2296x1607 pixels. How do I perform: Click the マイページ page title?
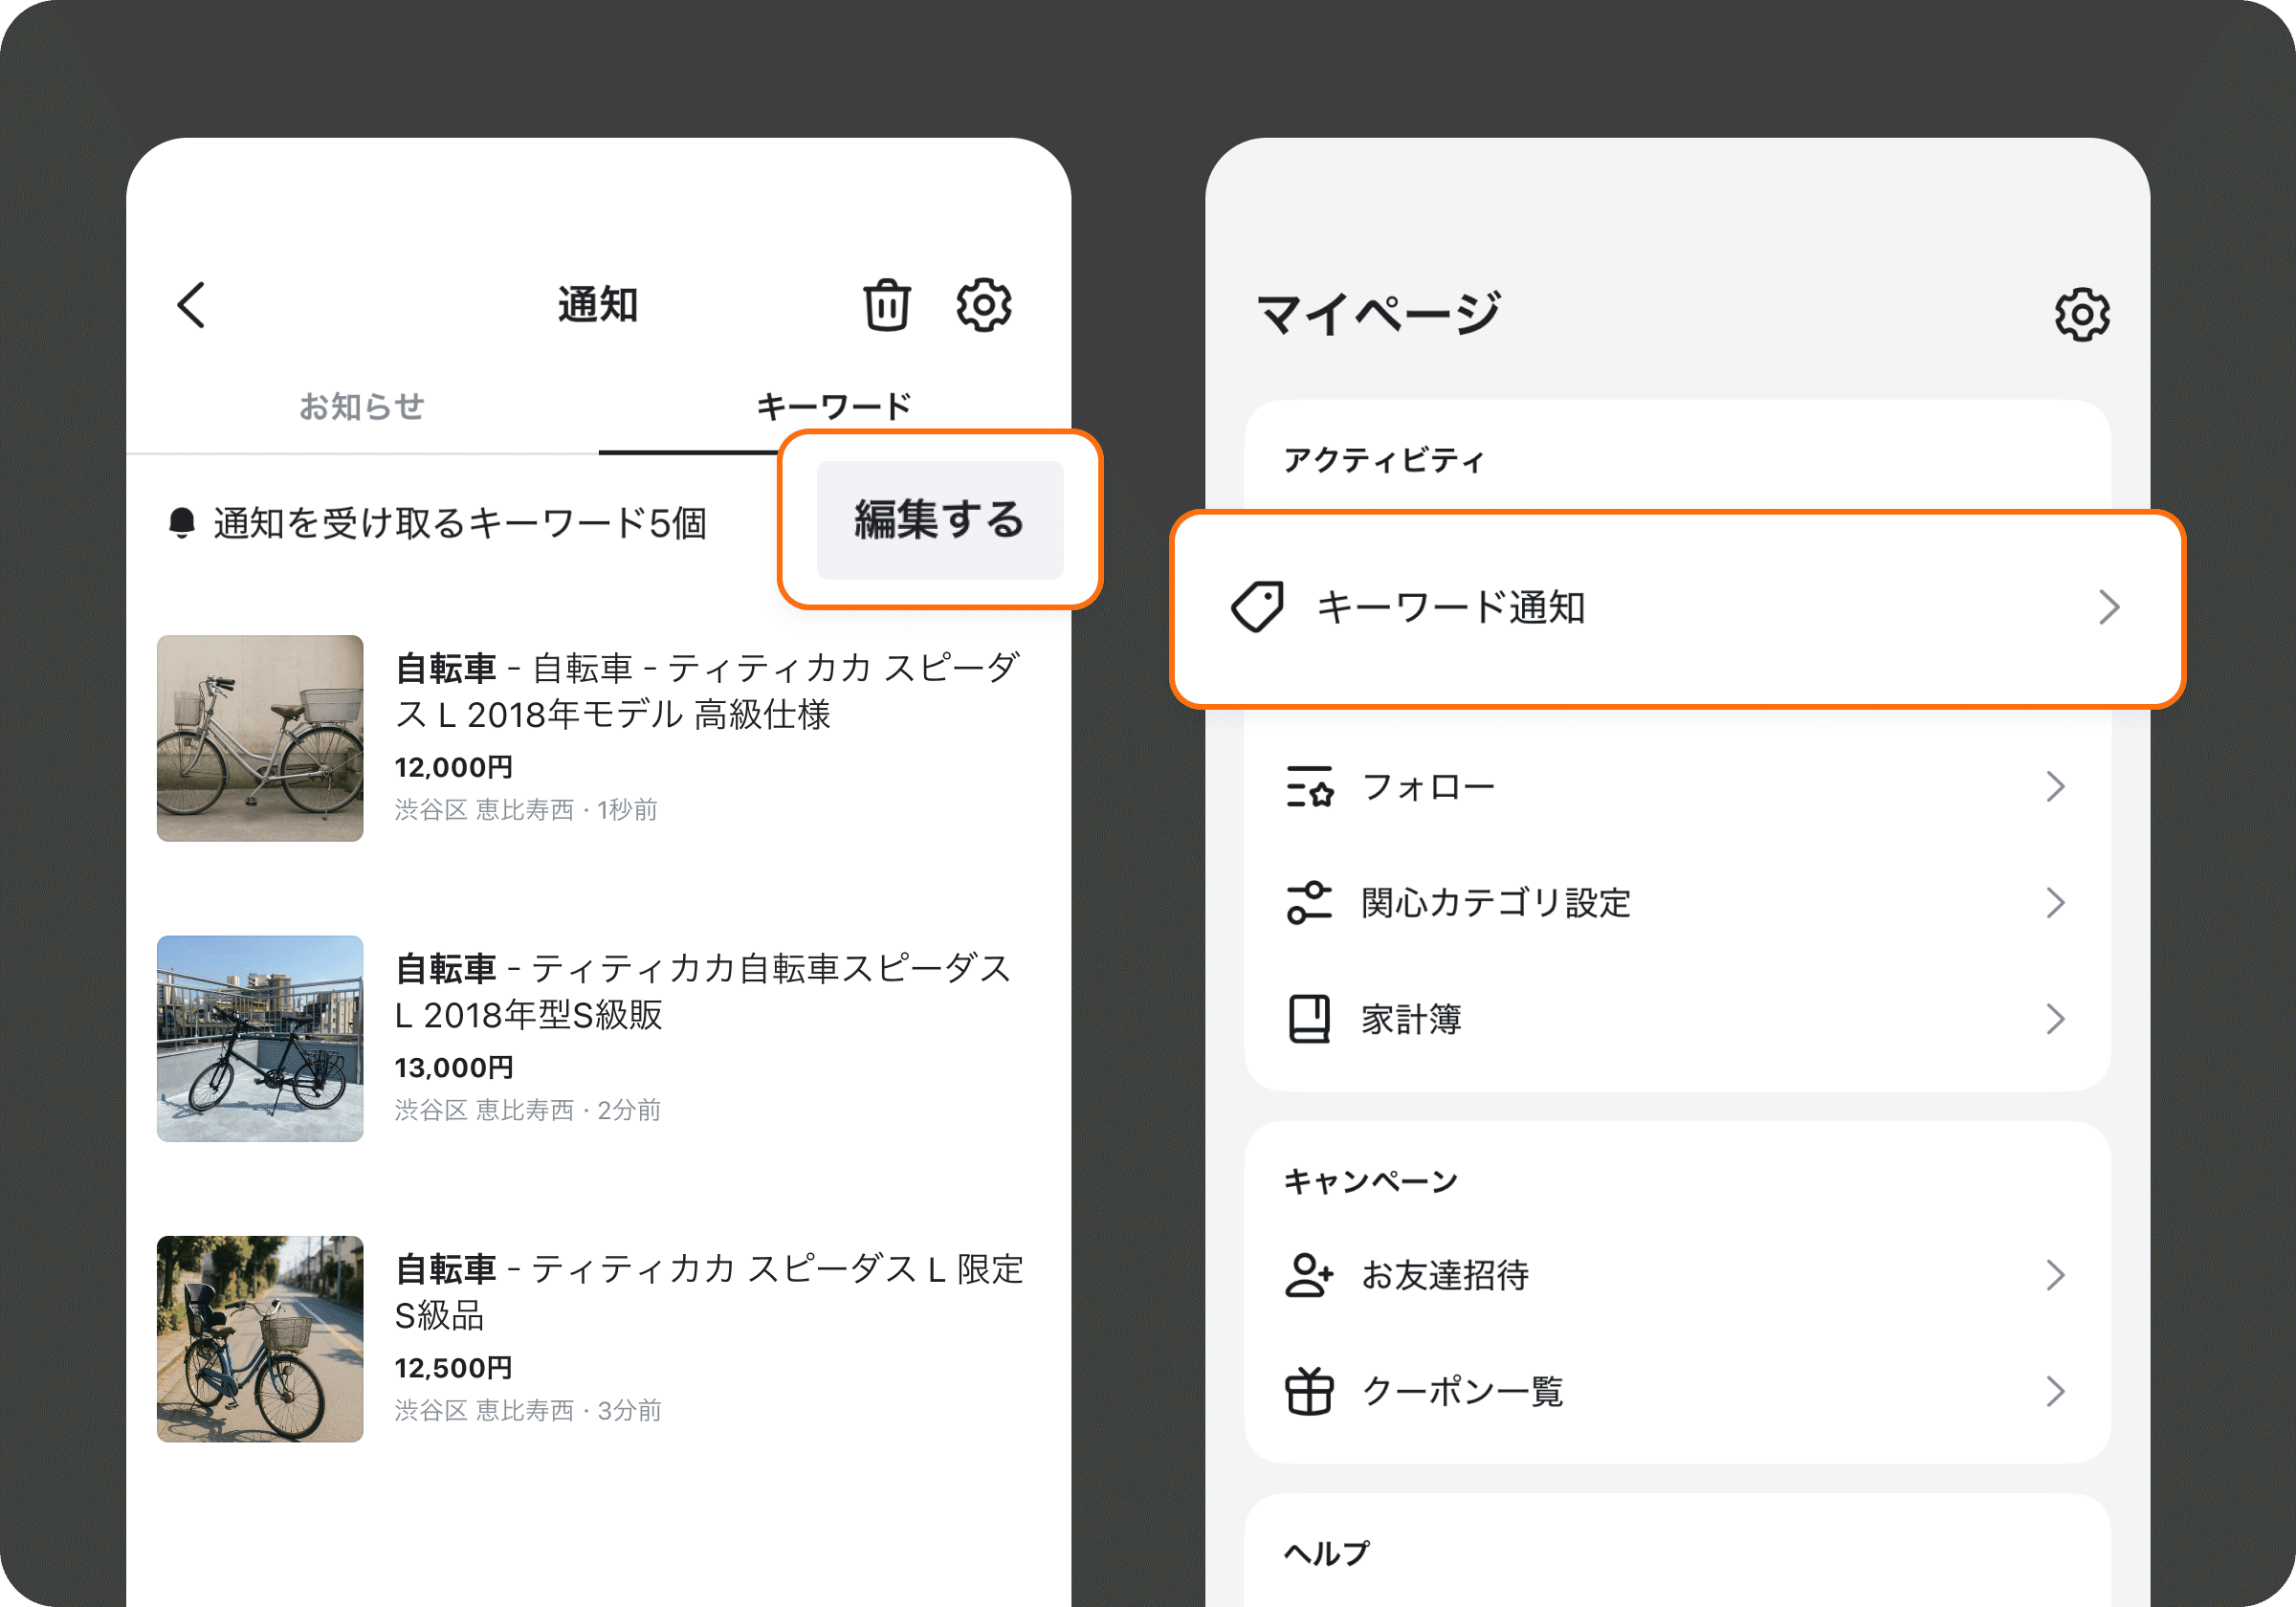click(1379, 314)
